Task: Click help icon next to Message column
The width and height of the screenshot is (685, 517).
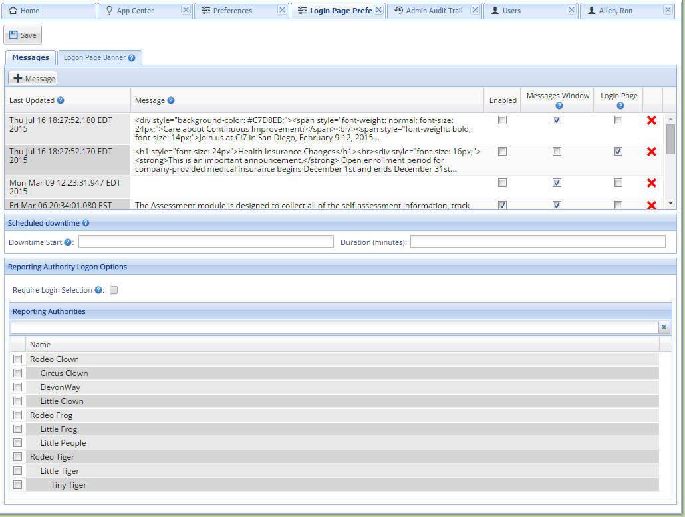Action: coord(171,100)
